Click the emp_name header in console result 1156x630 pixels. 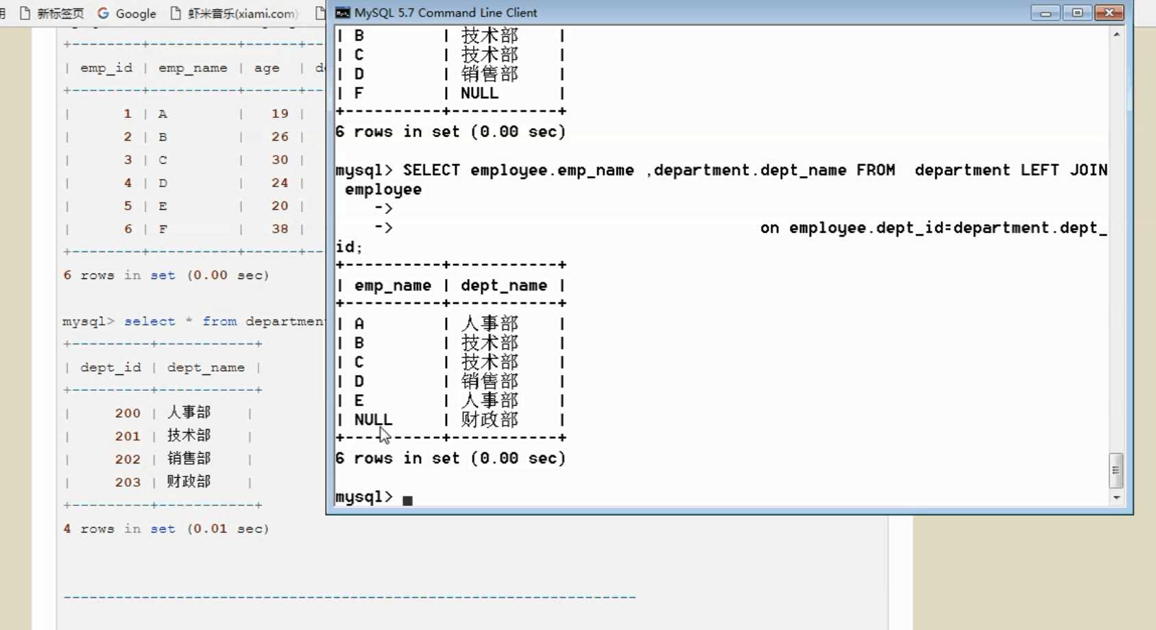tap(393, 286)
